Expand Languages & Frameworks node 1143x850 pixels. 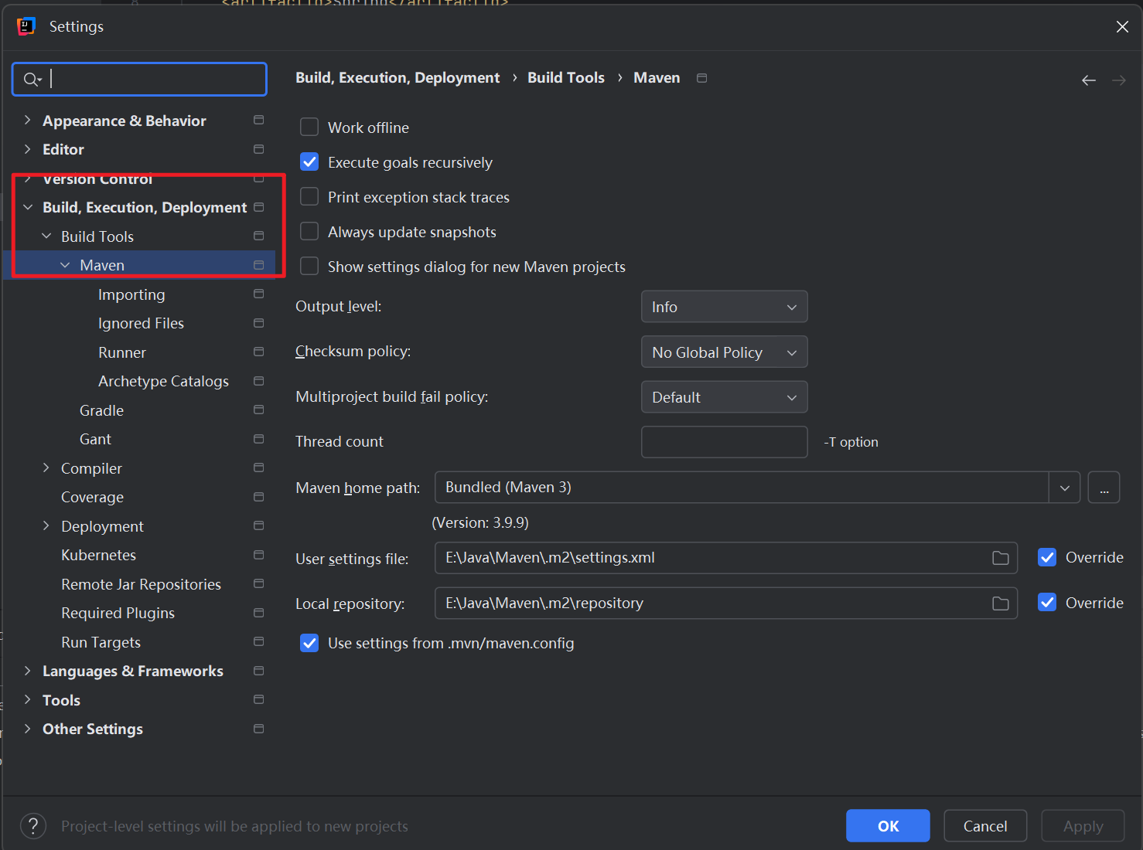point(28,671)
